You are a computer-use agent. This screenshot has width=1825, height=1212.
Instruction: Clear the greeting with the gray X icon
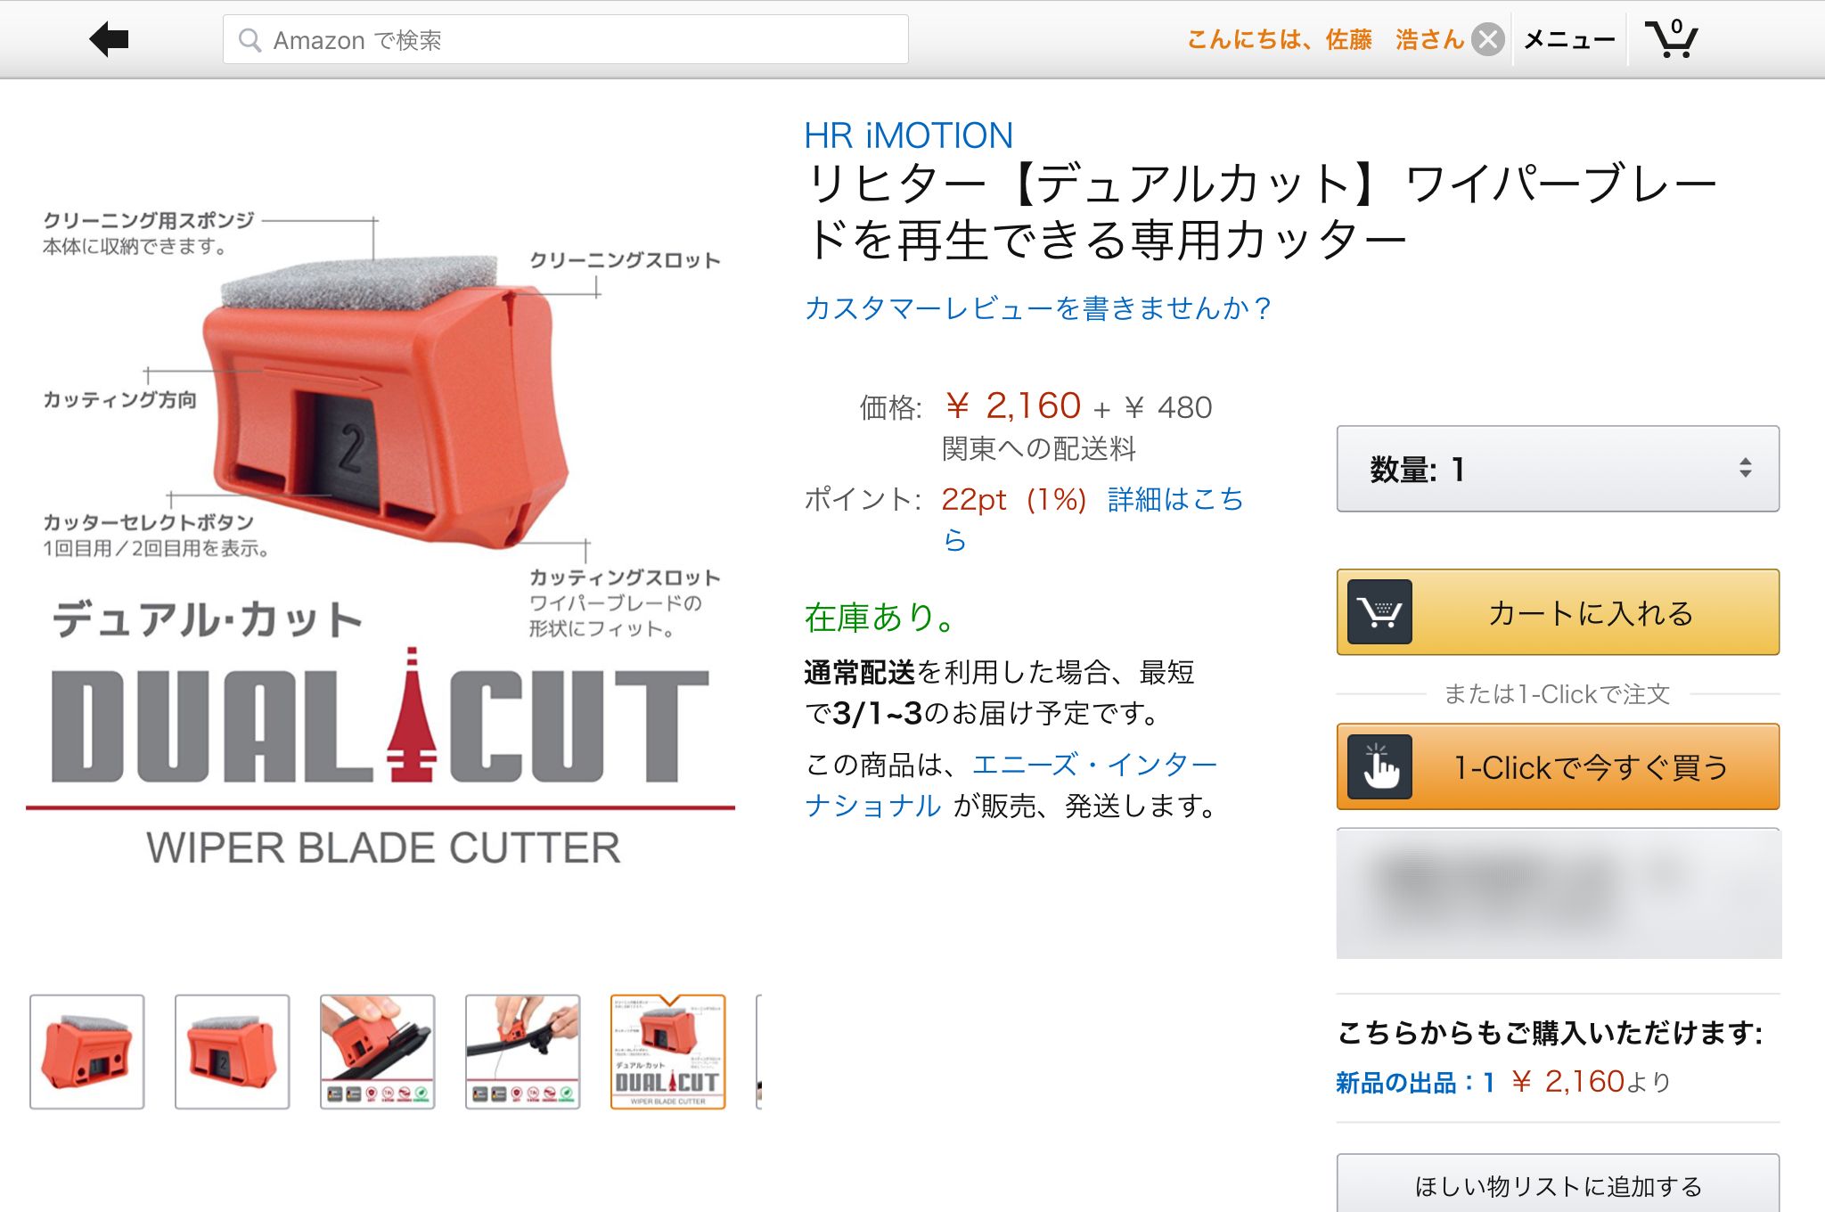[x=1487, y=40]
